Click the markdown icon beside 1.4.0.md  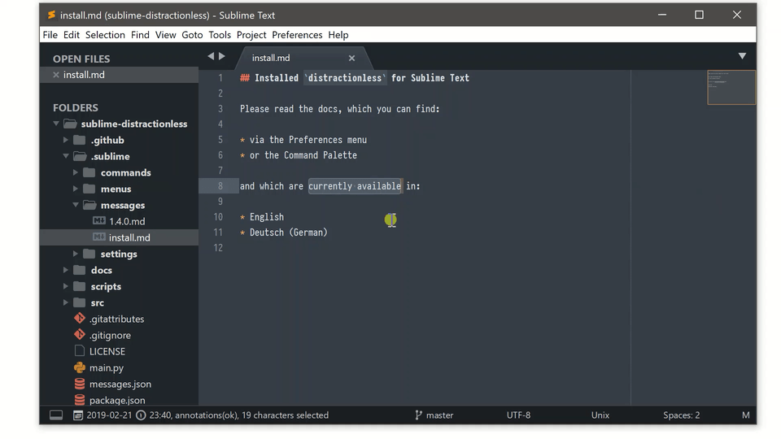99,220
